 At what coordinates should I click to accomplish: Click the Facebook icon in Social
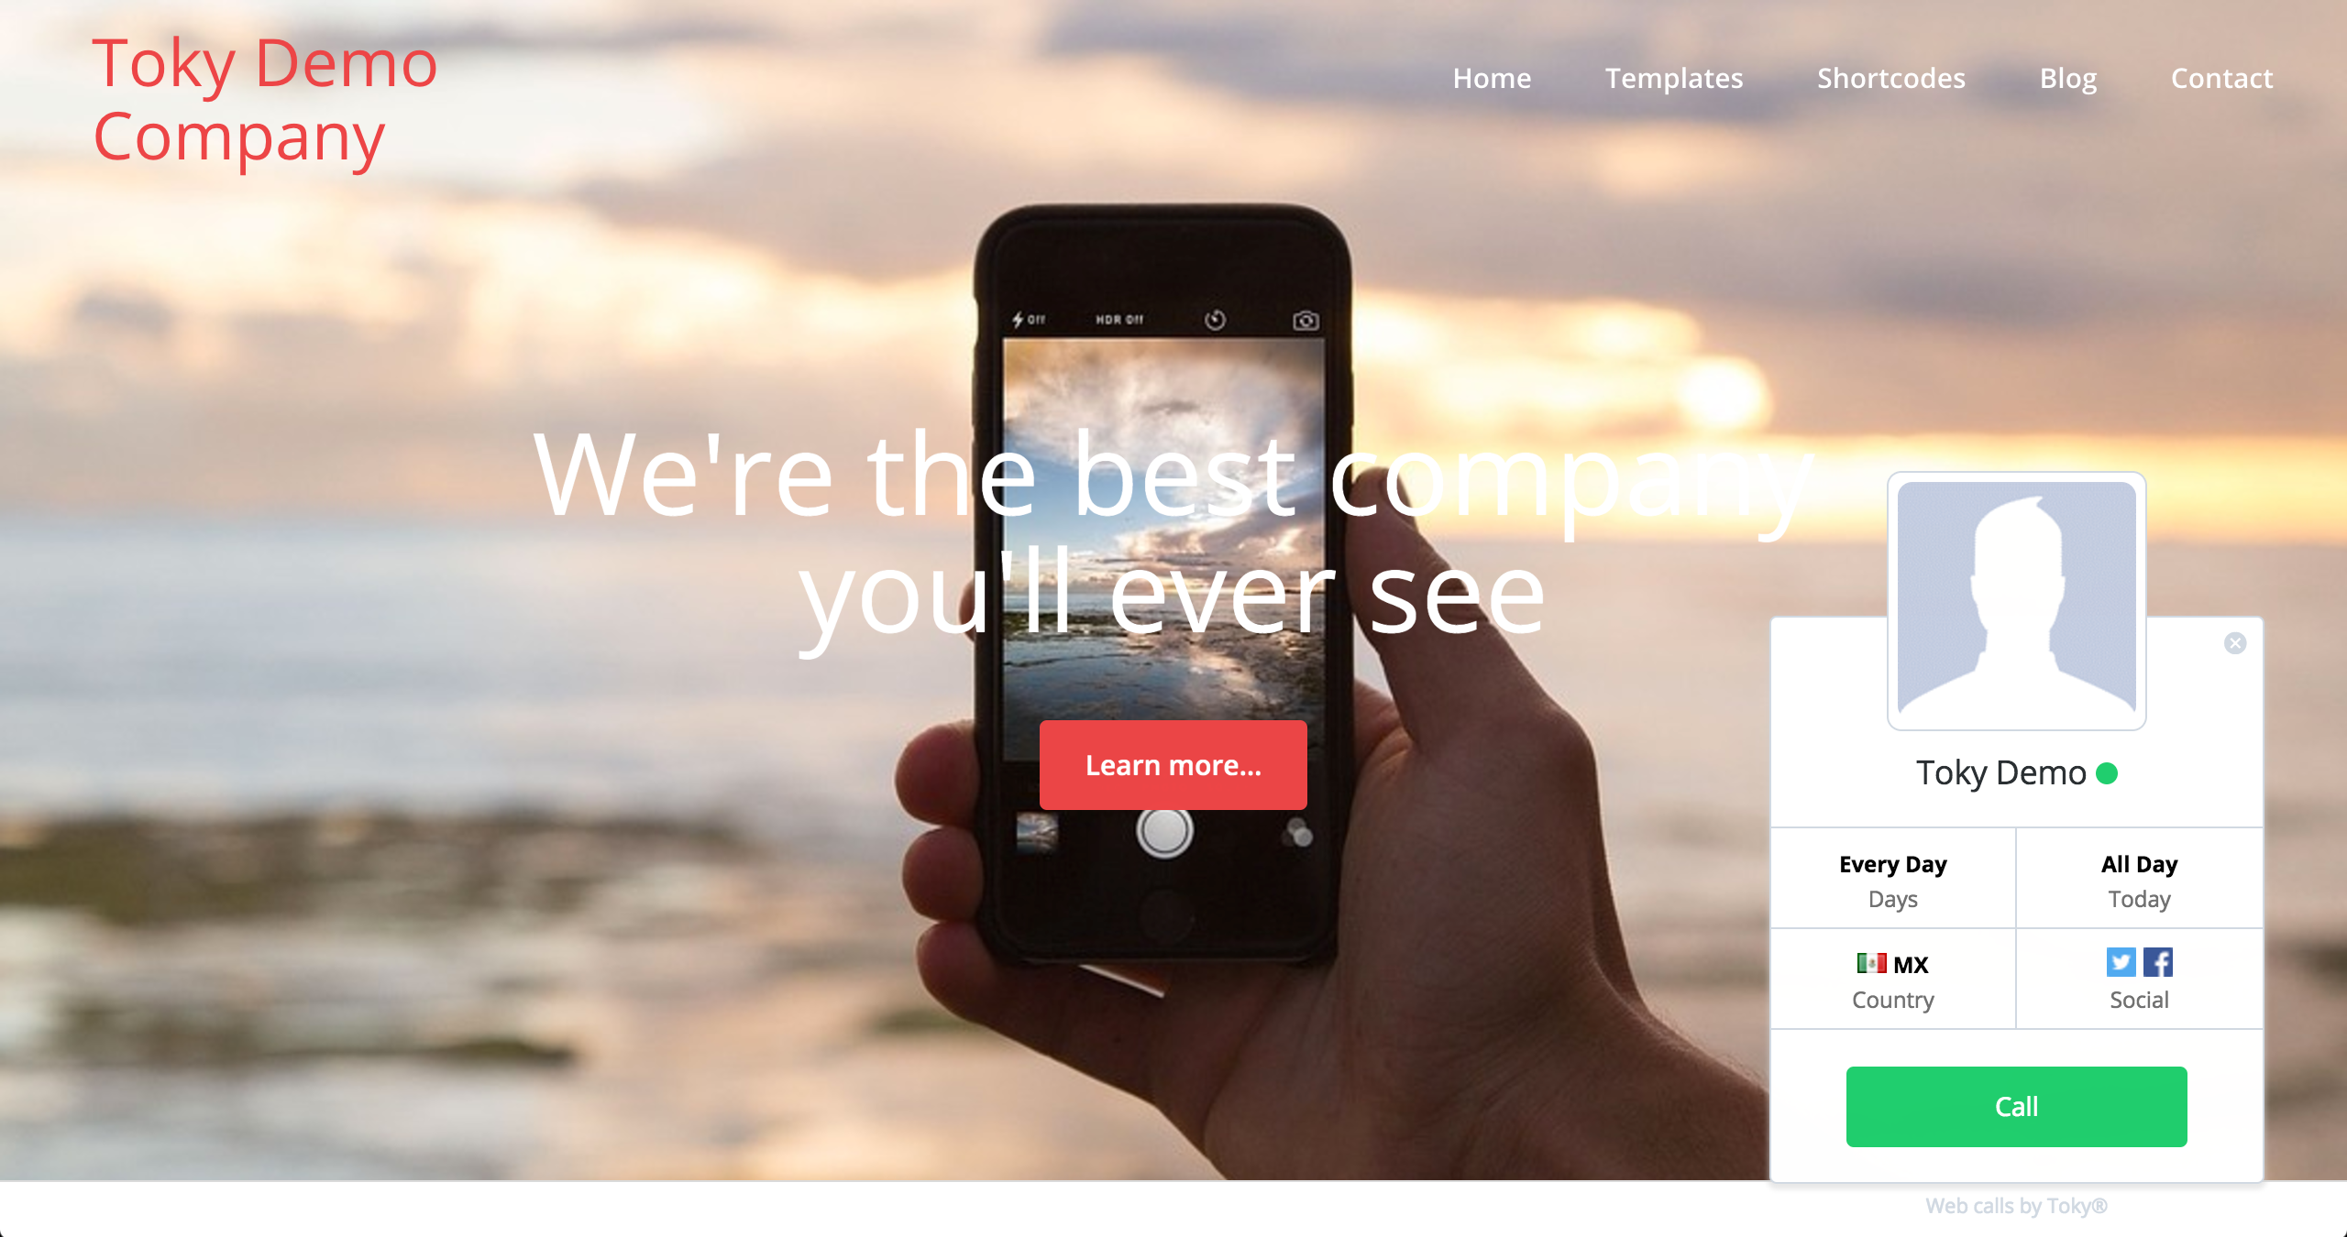2156,962
